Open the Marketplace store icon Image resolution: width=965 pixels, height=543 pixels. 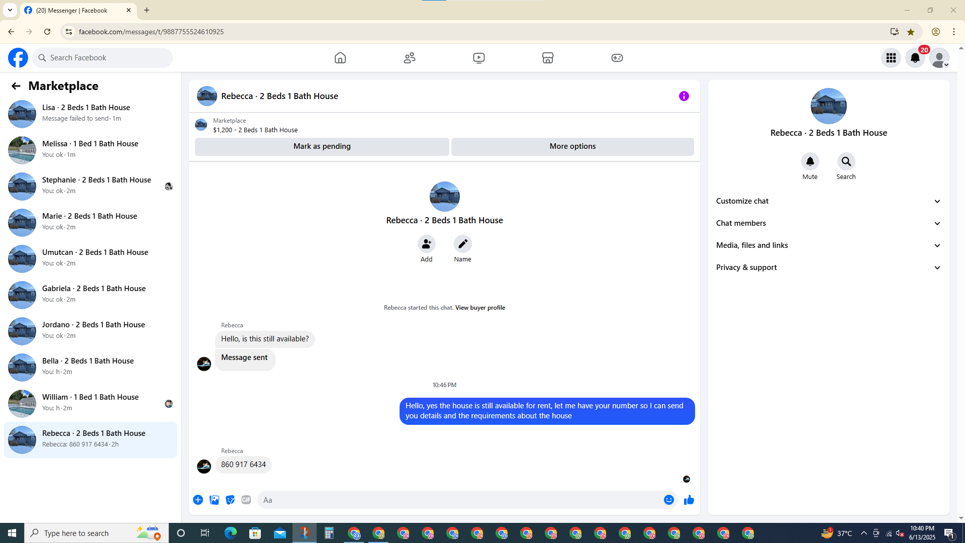tap(548, 58)
